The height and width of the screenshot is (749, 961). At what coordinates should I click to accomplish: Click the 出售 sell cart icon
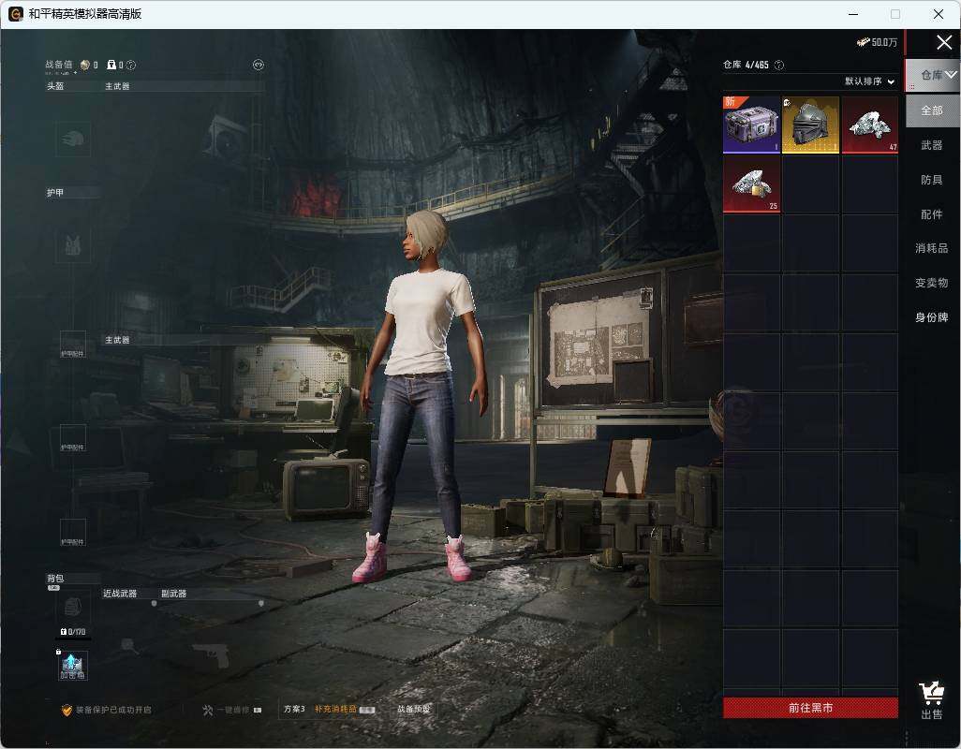(932, 700)
